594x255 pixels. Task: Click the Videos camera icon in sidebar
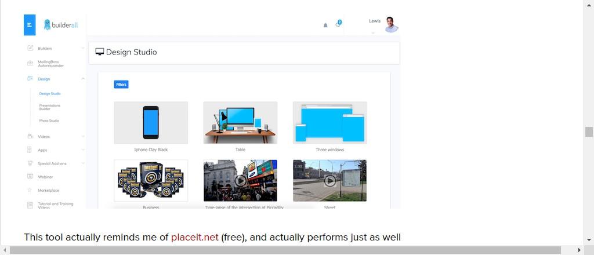(x=30, y=136)
